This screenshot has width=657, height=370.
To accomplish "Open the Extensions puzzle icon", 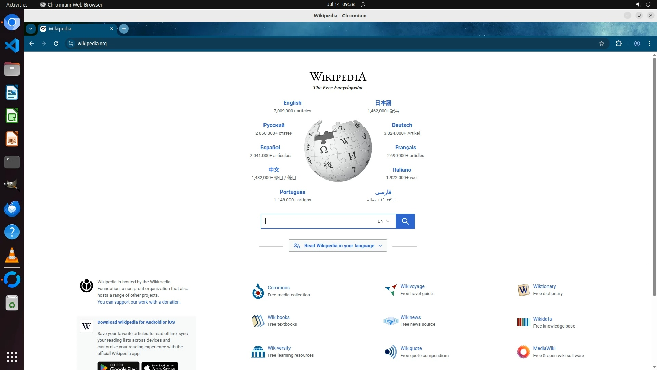I will click(619, 44).
